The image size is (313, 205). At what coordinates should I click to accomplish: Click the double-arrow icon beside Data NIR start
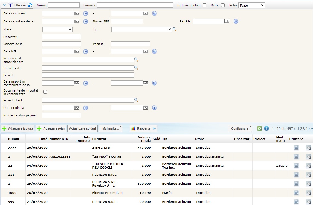86,51
